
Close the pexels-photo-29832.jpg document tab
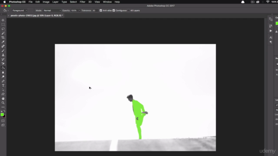click(8, 16)
